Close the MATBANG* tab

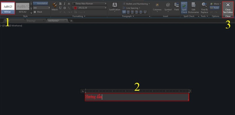pyautogui.click(x=65, y=21)
